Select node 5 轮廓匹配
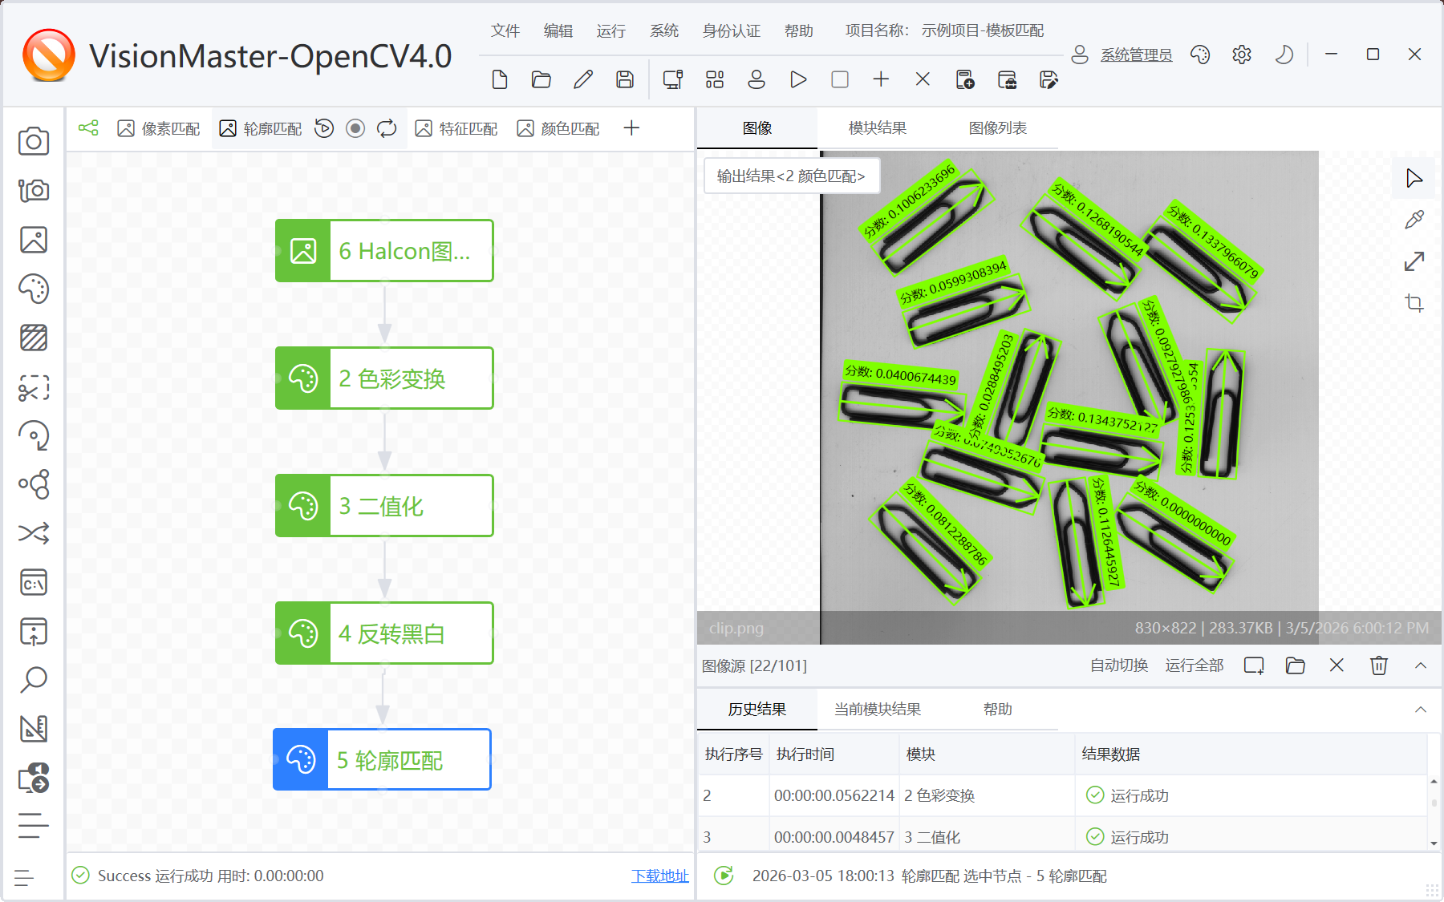Viewport: 1444px width, 902px height. [382, 759]
